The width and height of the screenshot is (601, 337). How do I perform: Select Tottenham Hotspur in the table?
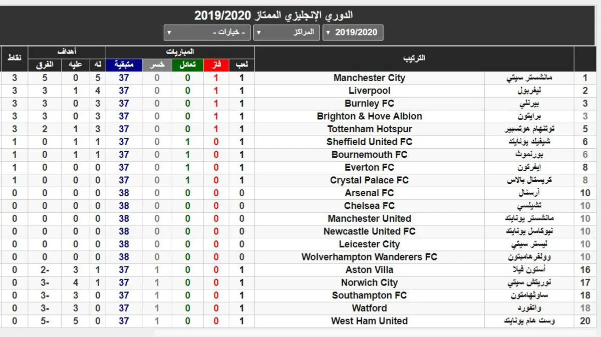369,129
